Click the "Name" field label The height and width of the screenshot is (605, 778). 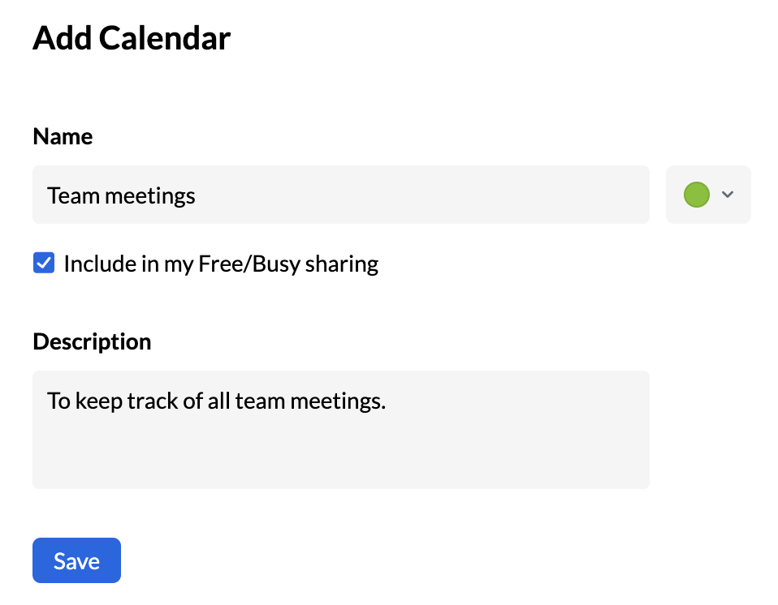point(63,136)
